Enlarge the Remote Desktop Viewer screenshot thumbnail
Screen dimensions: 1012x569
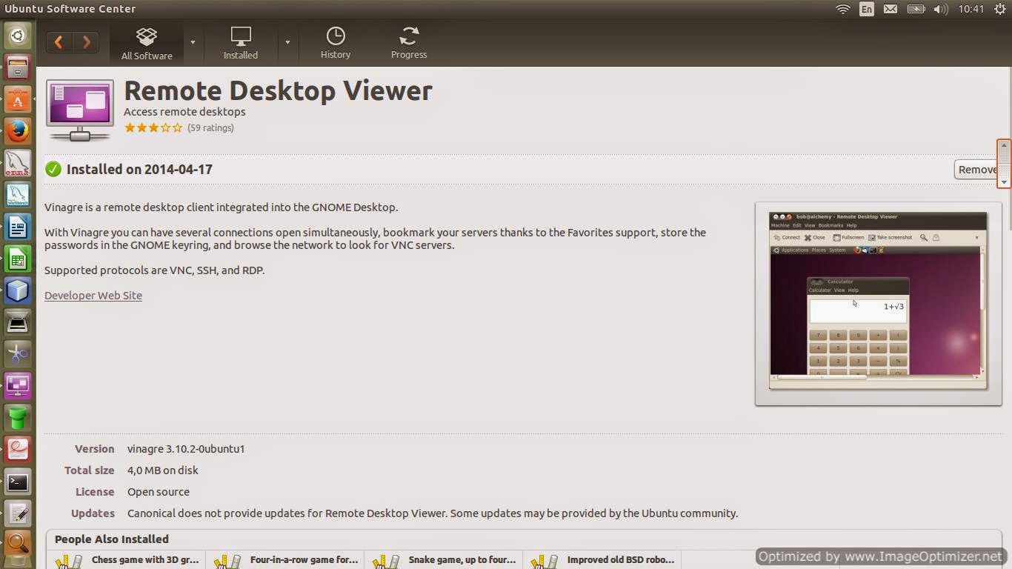click(878, 304)
